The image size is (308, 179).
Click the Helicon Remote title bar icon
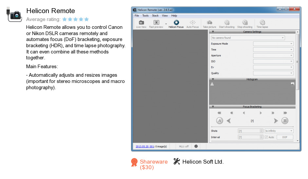135,10
